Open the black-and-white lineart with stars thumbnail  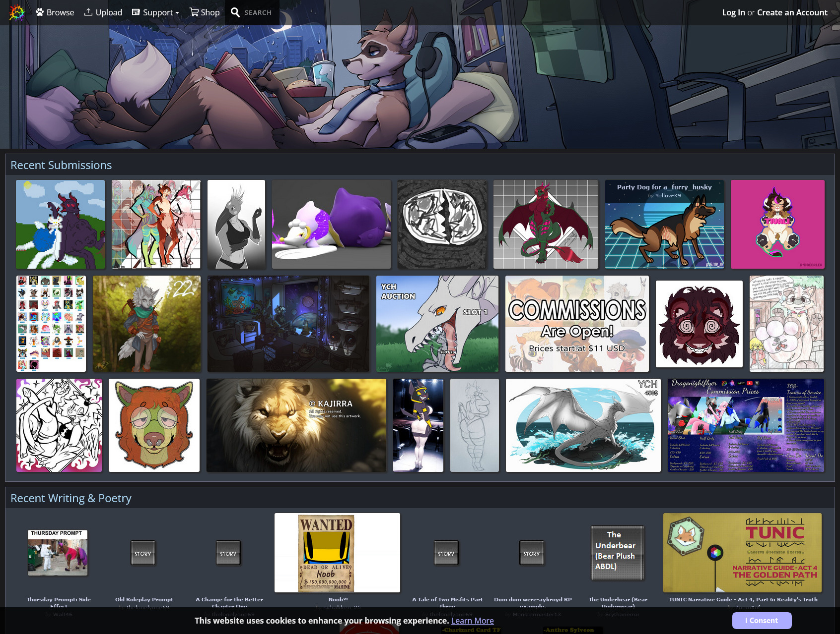(x=59, y=425)
